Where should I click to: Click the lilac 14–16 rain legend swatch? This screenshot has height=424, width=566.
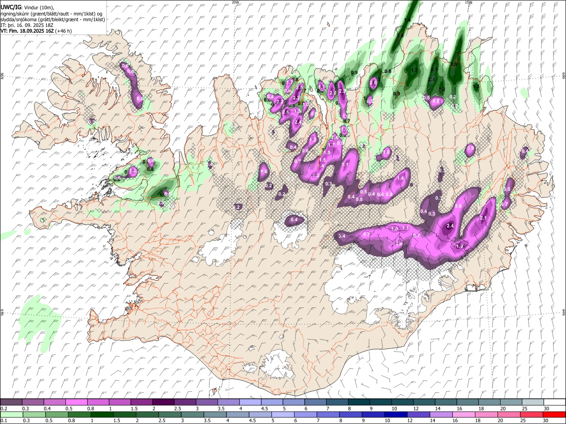click(441, 414)
